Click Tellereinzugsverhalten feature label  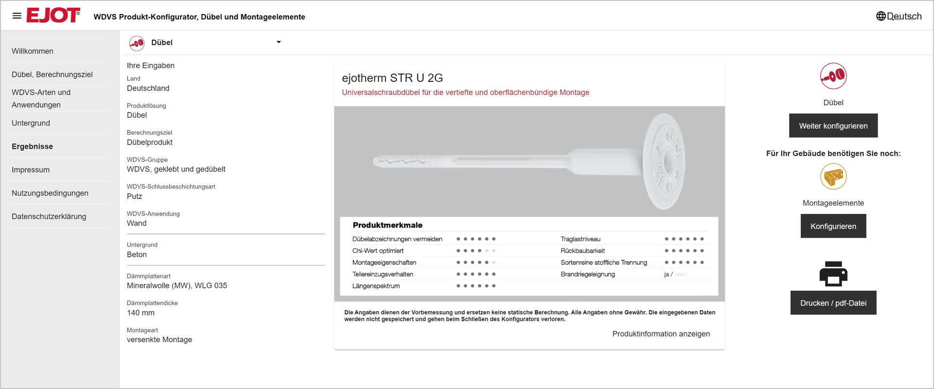click(x=383, y=274)
